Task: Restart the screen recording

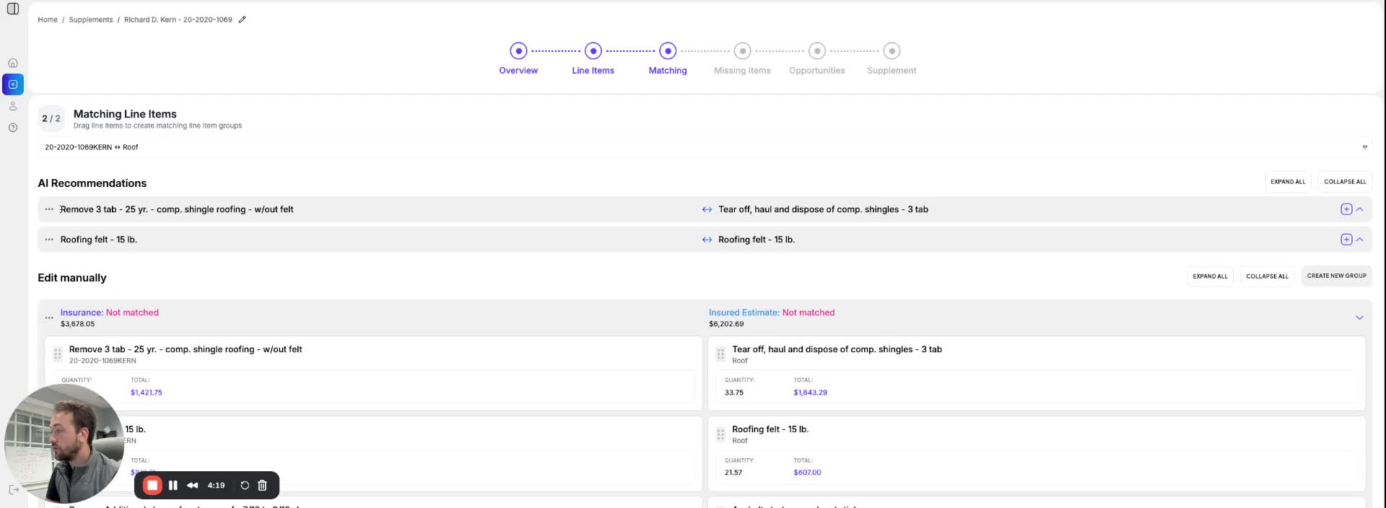Action: click(x=245, y=486)
